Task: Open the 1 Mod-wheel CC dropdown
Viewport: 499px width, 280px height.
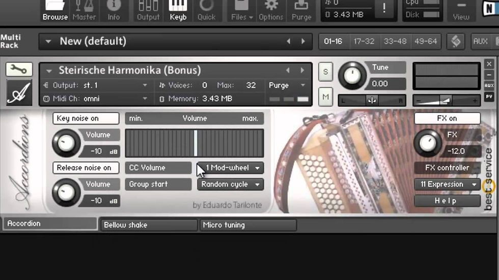Action: [230, 168]
